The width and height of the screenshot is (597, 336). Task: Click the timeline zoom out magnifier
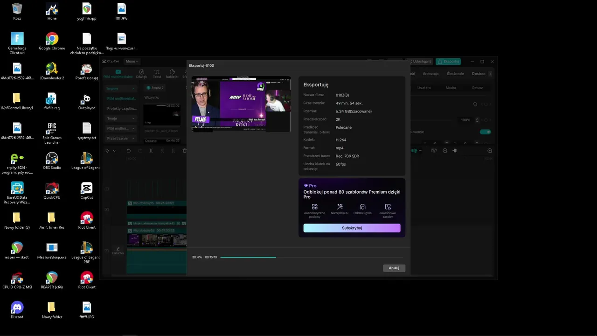[445, 151]
